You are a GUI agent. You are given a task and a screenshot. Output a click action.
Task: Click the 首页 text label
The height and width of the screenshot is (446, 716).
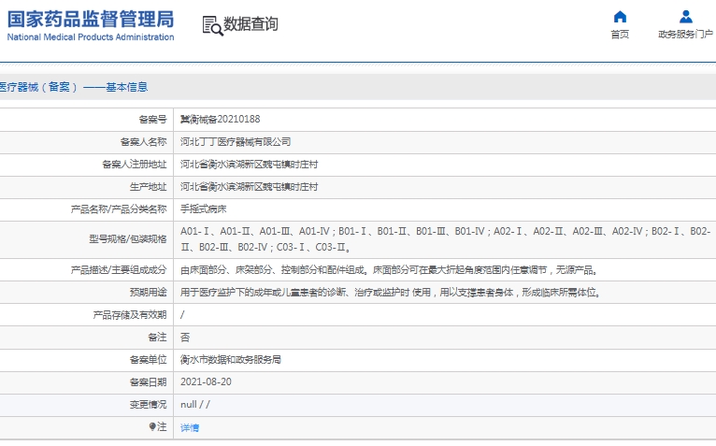[620, 35]
